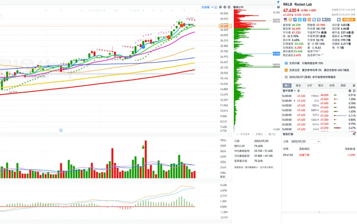Click the 開盤價 47.900 value
Image resolution: width=357 pixels, height=224 pixels.
pyautogui.click(x=320, y=25)
